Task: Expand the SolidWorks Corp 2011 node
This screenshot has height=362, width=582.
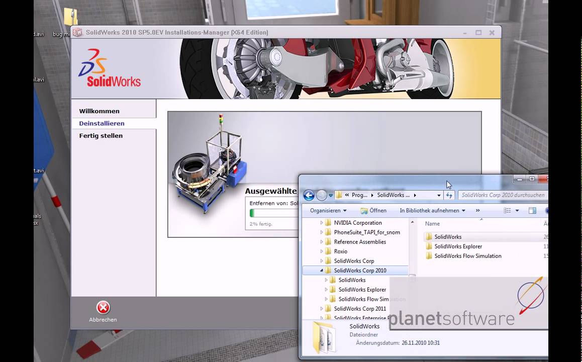Action: click(322, 309)
